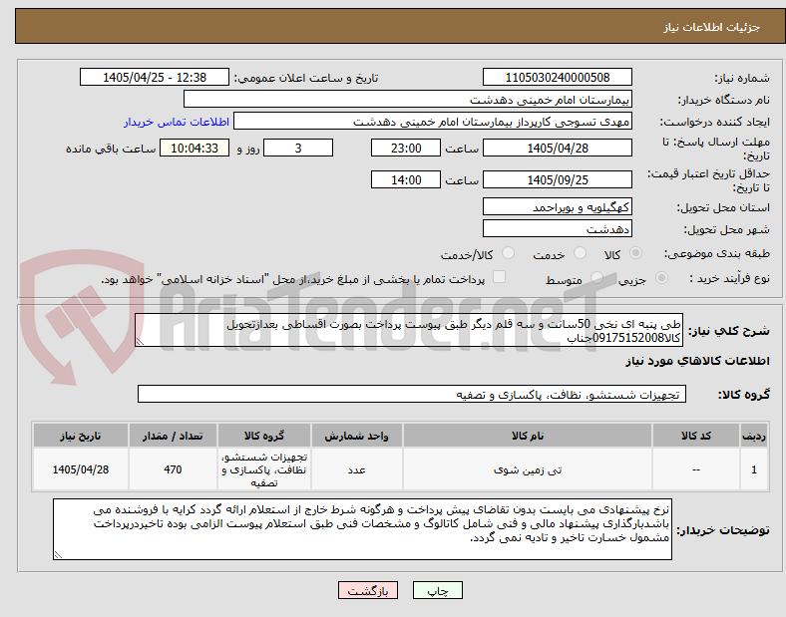Select the کالا/خدمت radio button
The image size is (786, 617).
pyautogui.click(x=508, y=253)
